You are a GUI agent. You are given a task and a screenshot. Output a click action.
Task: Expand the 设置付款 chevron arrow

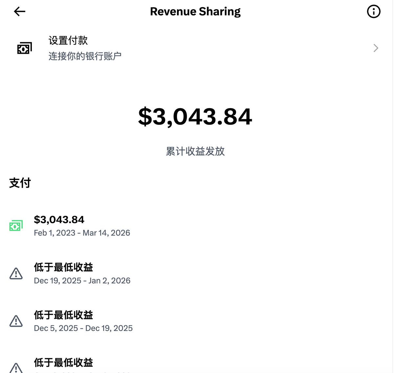[376, 48]
